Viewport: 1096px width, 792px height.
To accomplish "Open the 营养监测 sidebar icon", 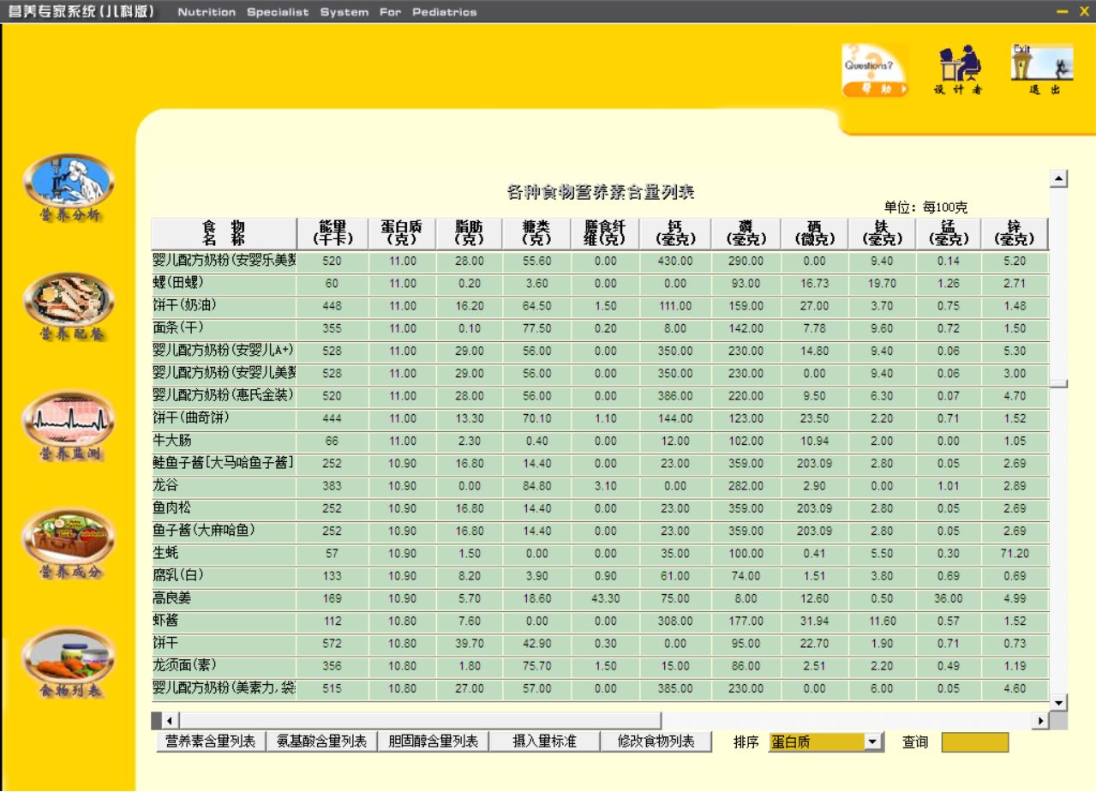I will (x=69, y=426).
